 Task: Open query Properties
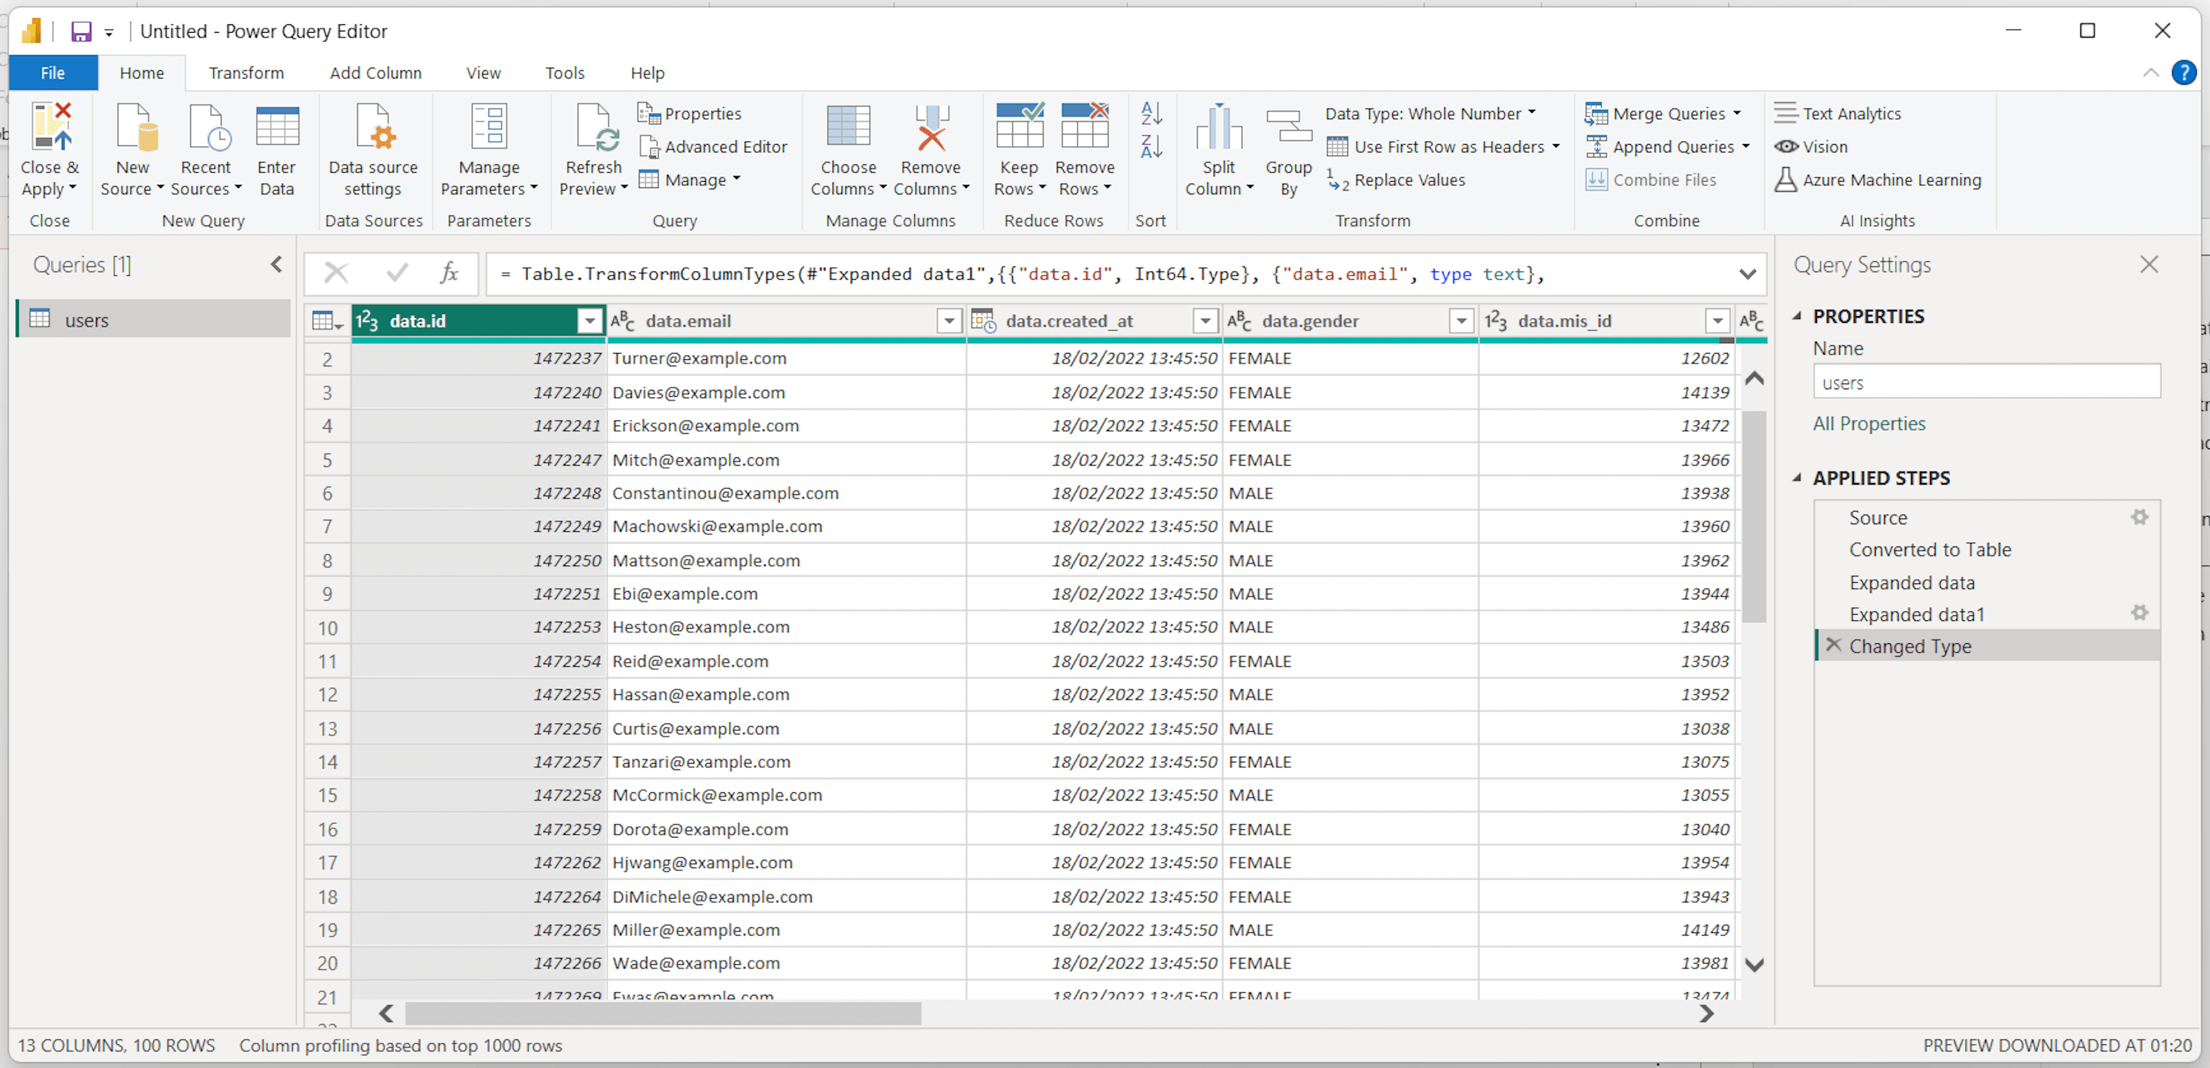pyautogui.click(x=690, y=113)
